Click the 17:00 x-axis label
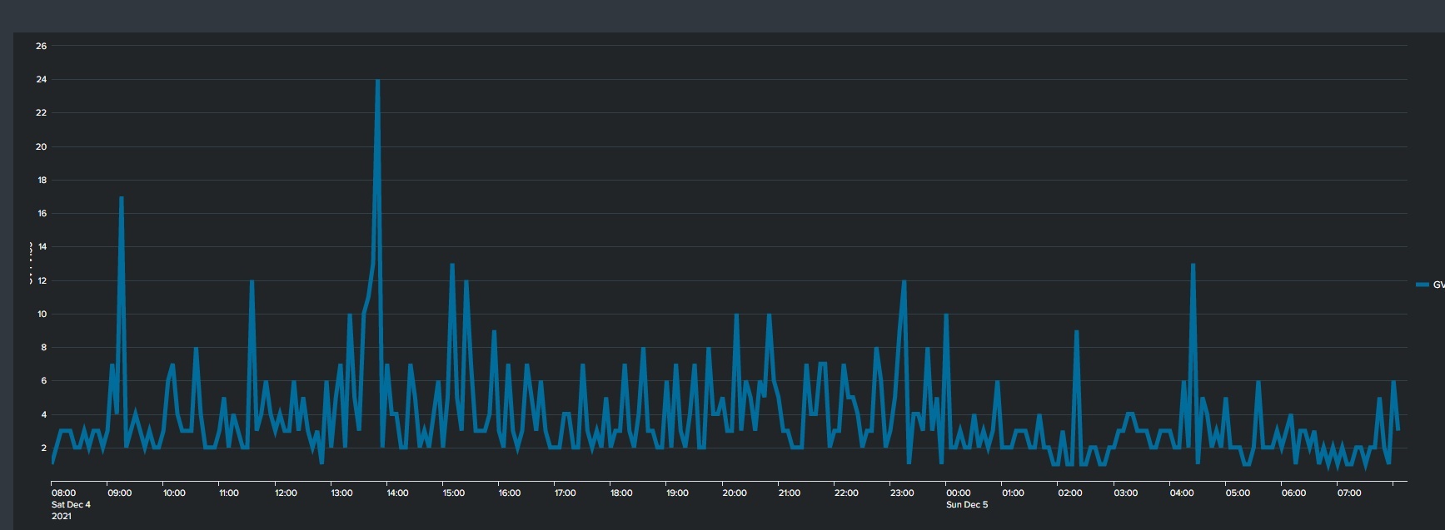1445x530 pixels. click(566, 493)
